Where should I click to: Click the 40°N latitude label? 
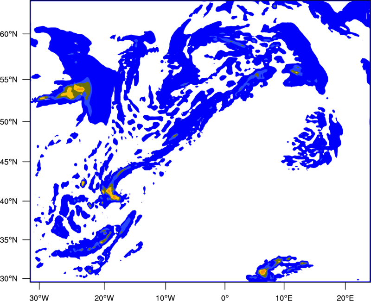pos(9,201)
